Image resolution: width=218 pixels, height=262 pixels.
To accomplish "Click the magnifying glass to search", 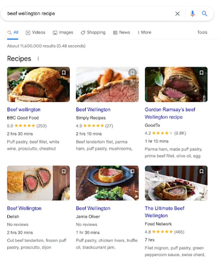I will click(205, 14).
